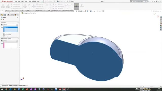Open Hide/Show Items dropdown arrow
Image resolution: width=162 pixels, height=91 pixels.
pos(96,11)
